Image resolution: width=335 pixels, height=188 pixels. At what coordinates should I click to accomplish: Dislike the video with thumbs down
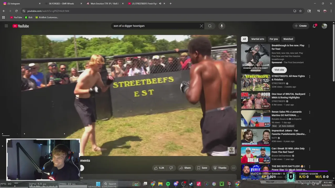tap(171, 168)
